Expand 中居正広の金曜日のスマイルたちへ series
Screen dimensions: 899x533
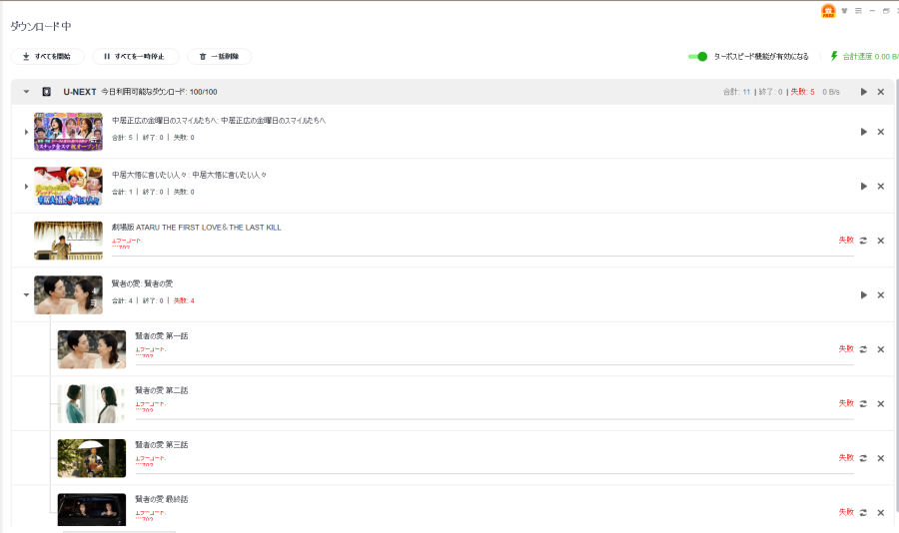[x=27, y=132]
